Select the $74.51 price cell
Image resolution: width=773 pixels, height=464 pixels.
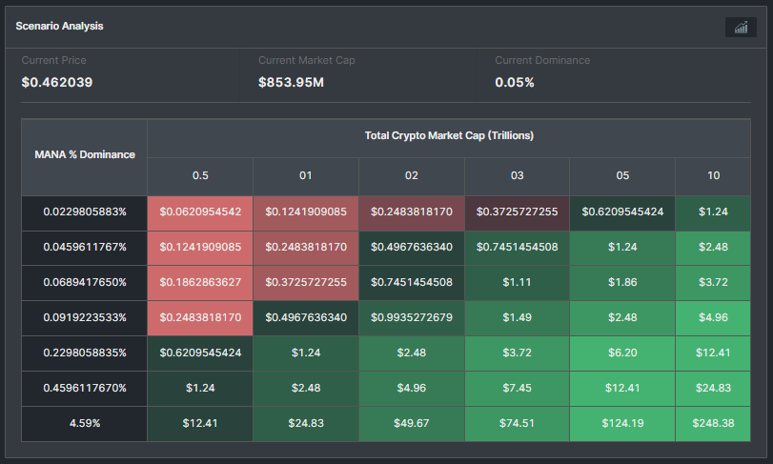pos(517,423)
